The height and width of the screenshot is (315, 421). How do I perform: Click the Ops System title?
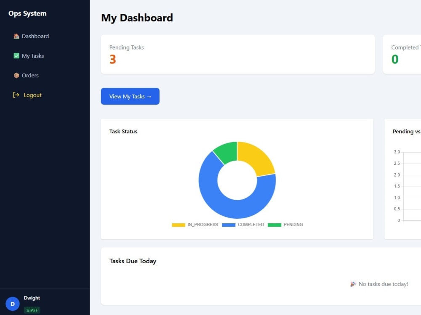point(27,13)
